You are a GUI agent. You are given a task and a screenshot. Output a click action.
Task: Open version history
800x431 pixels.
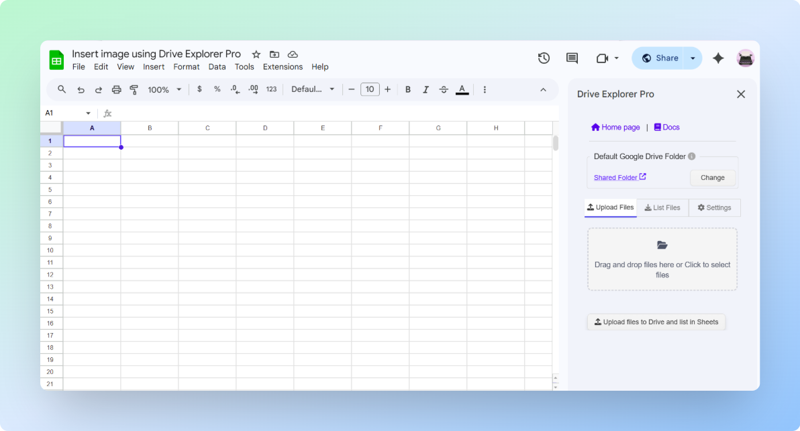coord(544,58)
